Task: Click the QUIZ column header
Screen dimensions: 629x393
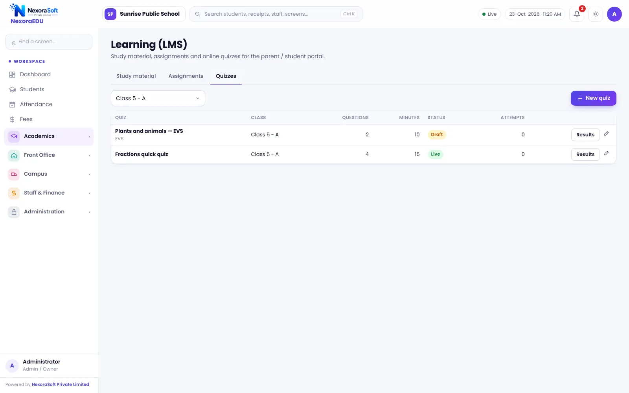Action: click(121, 118)
